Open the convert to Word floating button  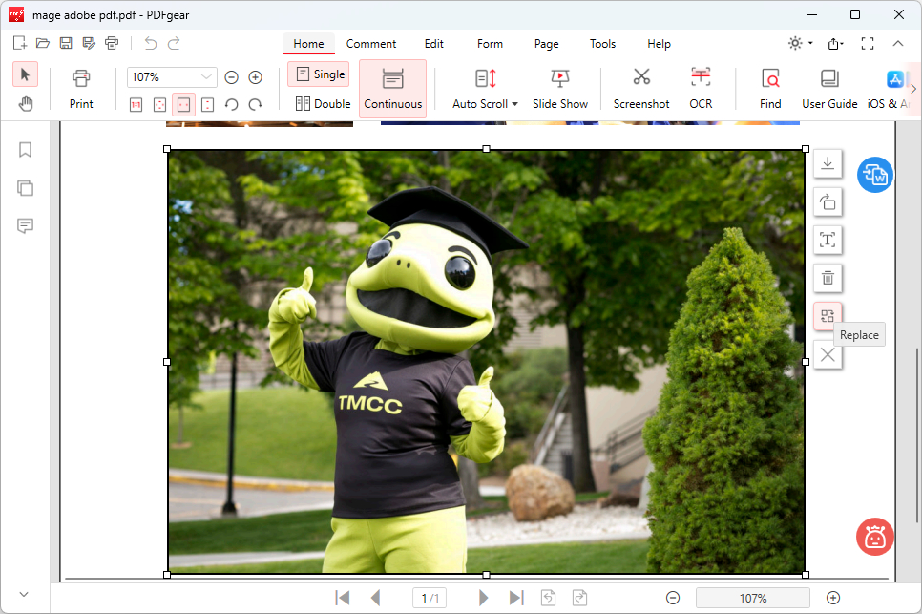(874, 175)
